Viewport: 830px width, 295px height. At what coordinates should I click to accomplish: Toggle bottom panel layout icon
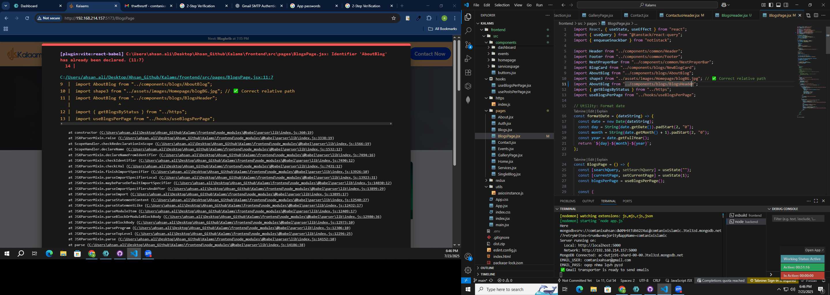tap(778, 5)
